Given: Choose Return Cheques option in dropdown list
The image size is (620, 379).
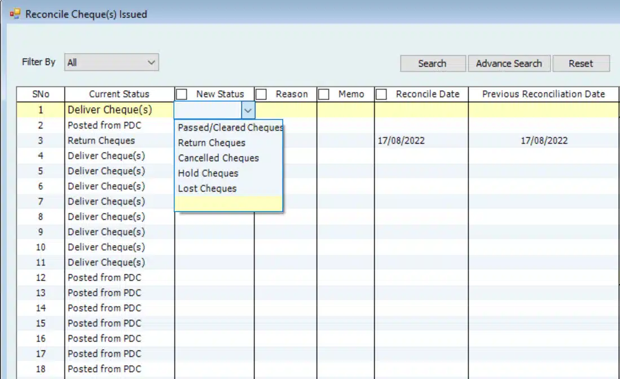Looking at the screenshot, I should tap(212, 143).
